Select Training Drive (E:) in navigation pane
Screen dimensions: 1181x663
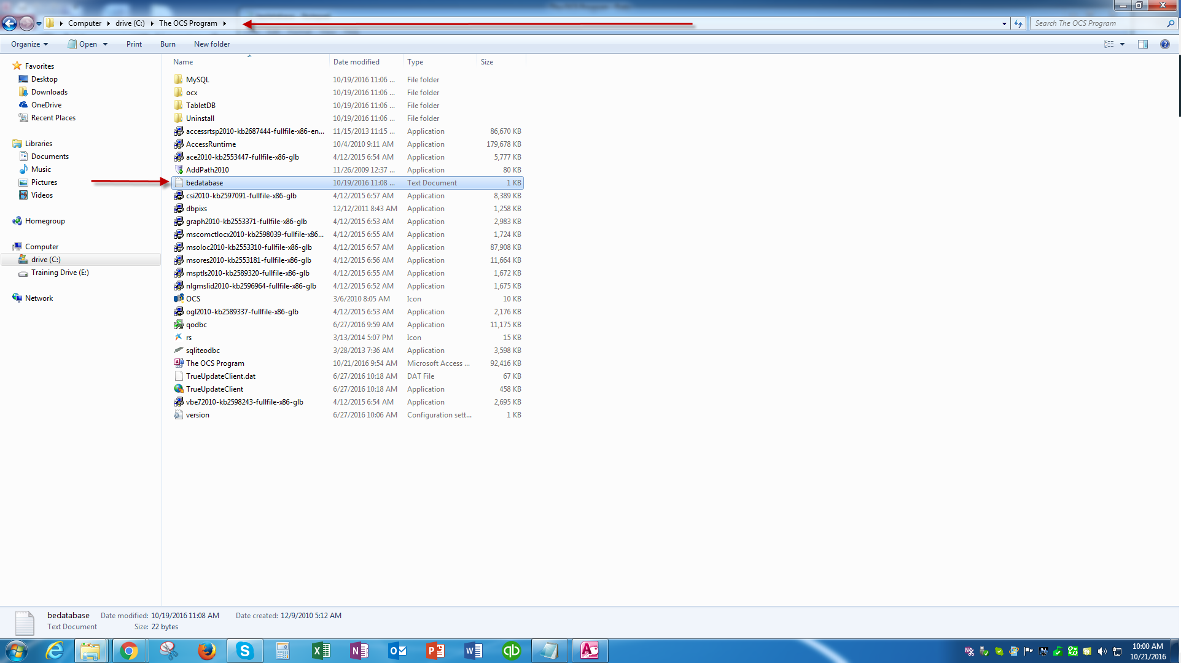tap(60, 273)
